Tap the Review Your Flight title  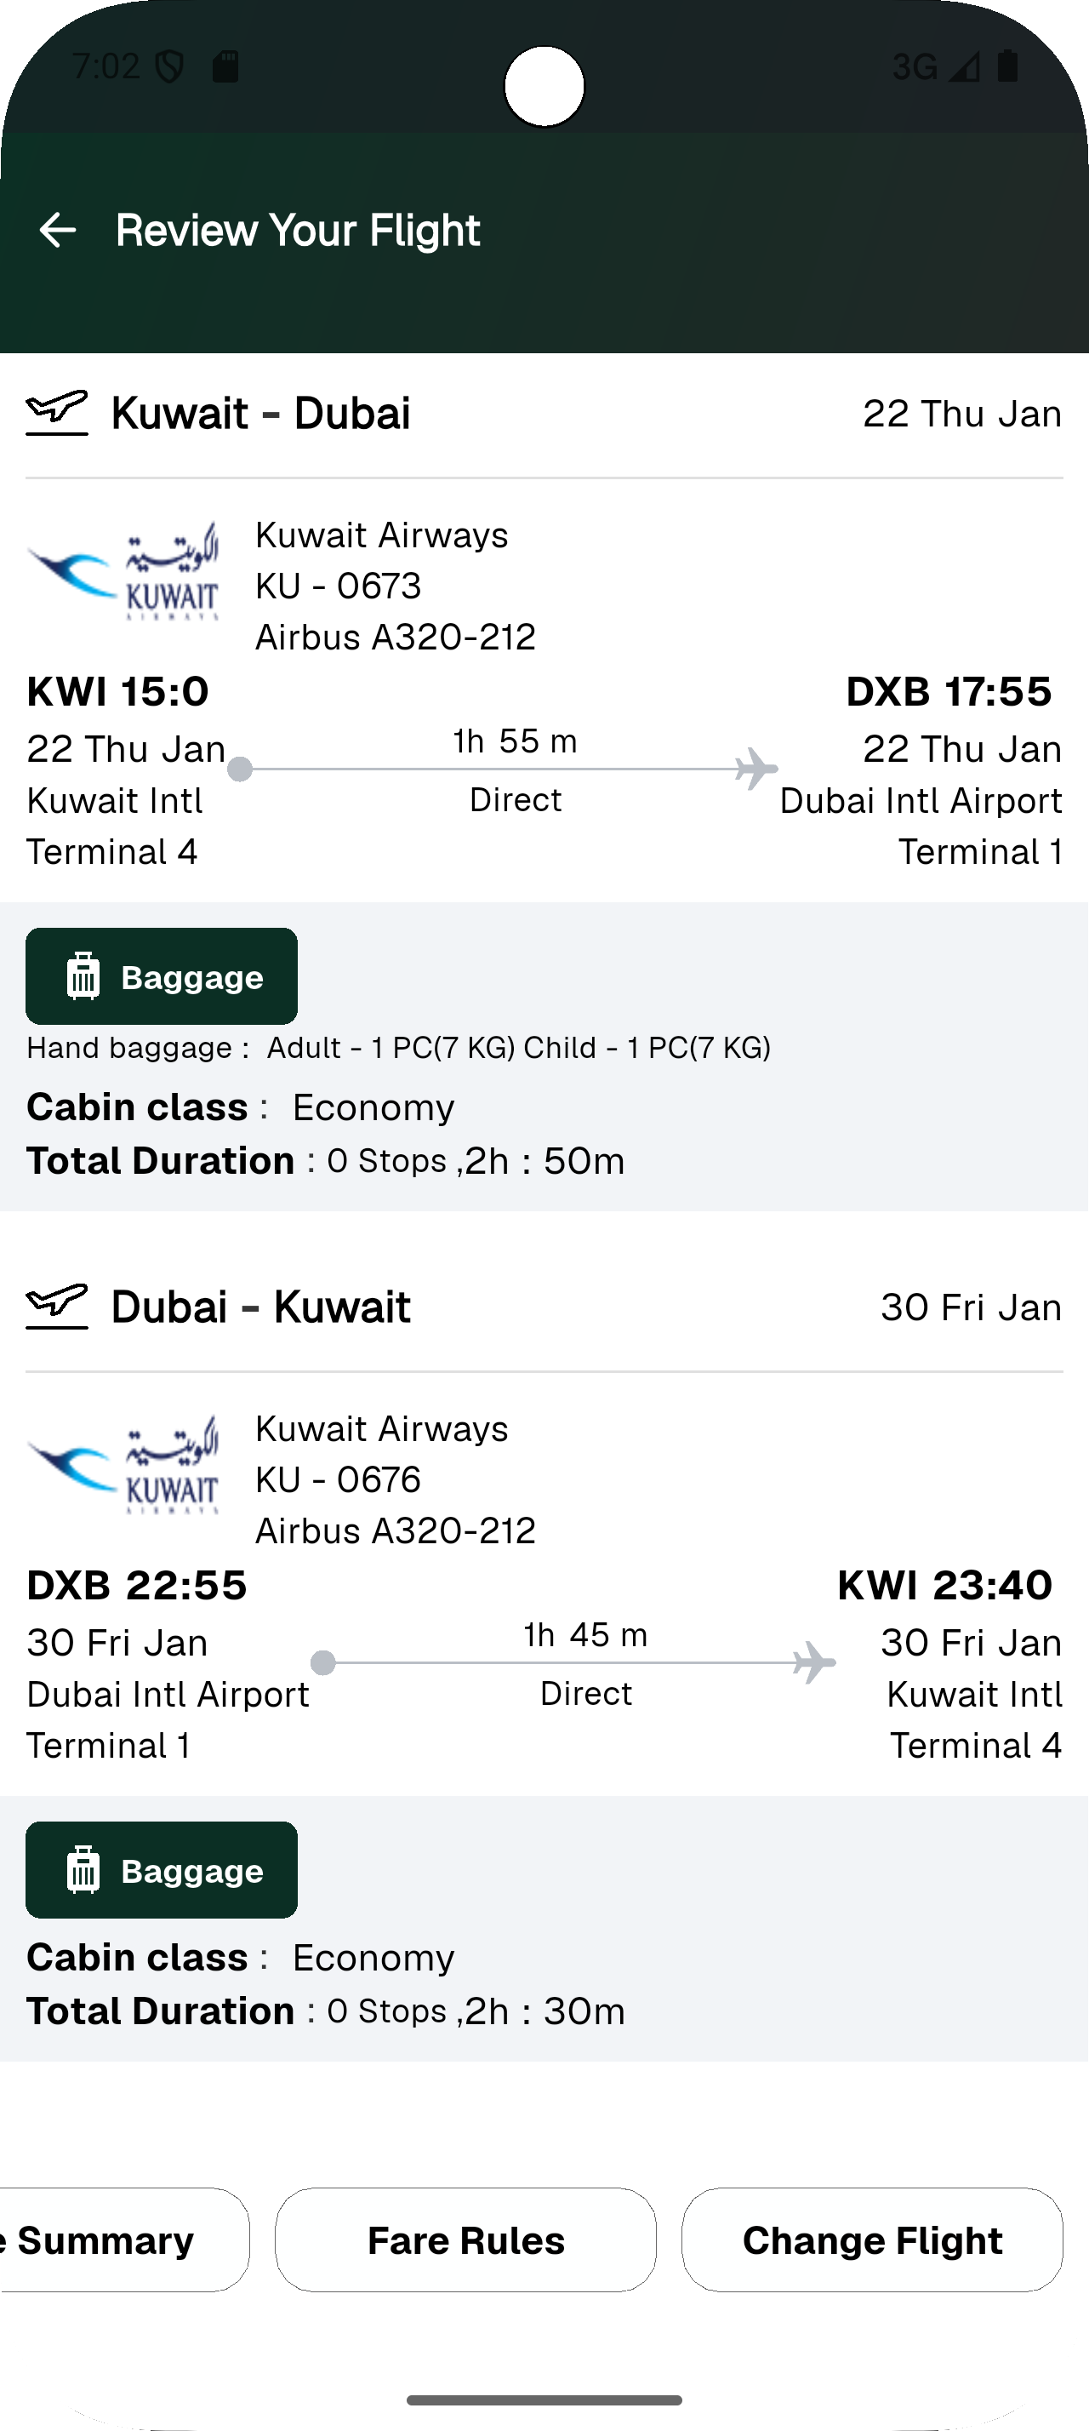click(x=298, y=231)
